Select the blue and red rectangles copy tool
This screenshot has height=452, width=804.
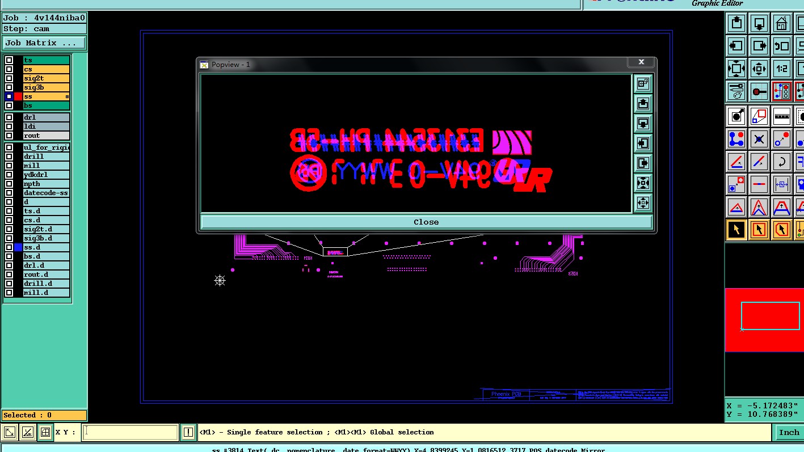[759, 116]
